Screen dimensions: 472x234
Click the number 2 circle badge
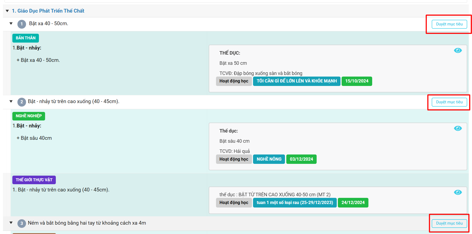(22, 102)
